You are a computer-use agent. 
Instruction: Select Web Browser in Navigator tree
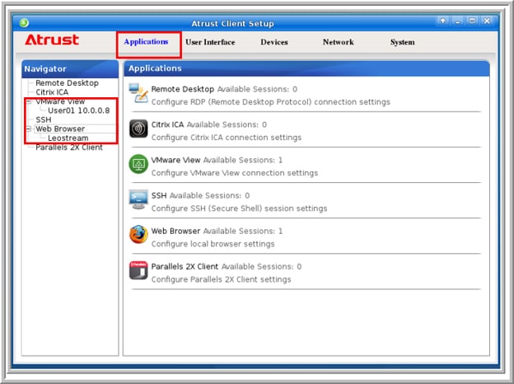pos(60,129)
